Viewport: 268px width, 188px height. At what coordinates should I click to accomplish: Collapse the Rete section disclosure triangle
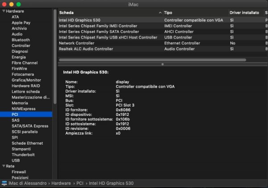[4, 166]
